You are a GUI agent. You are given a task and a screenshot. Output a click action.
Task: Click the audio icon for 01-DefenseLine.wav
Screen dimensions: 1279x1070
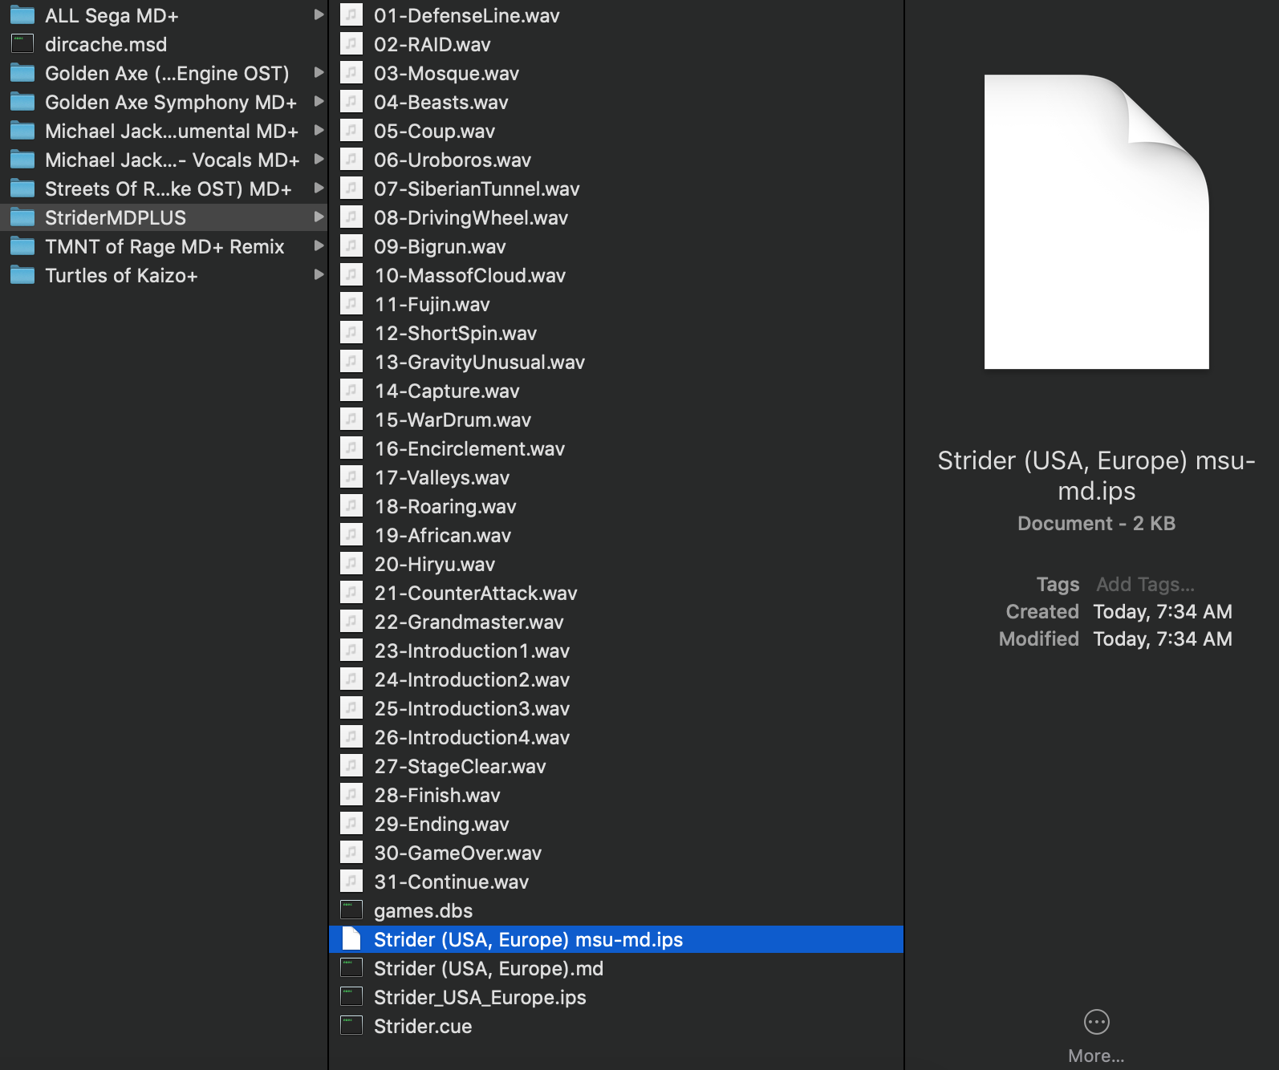351,15
